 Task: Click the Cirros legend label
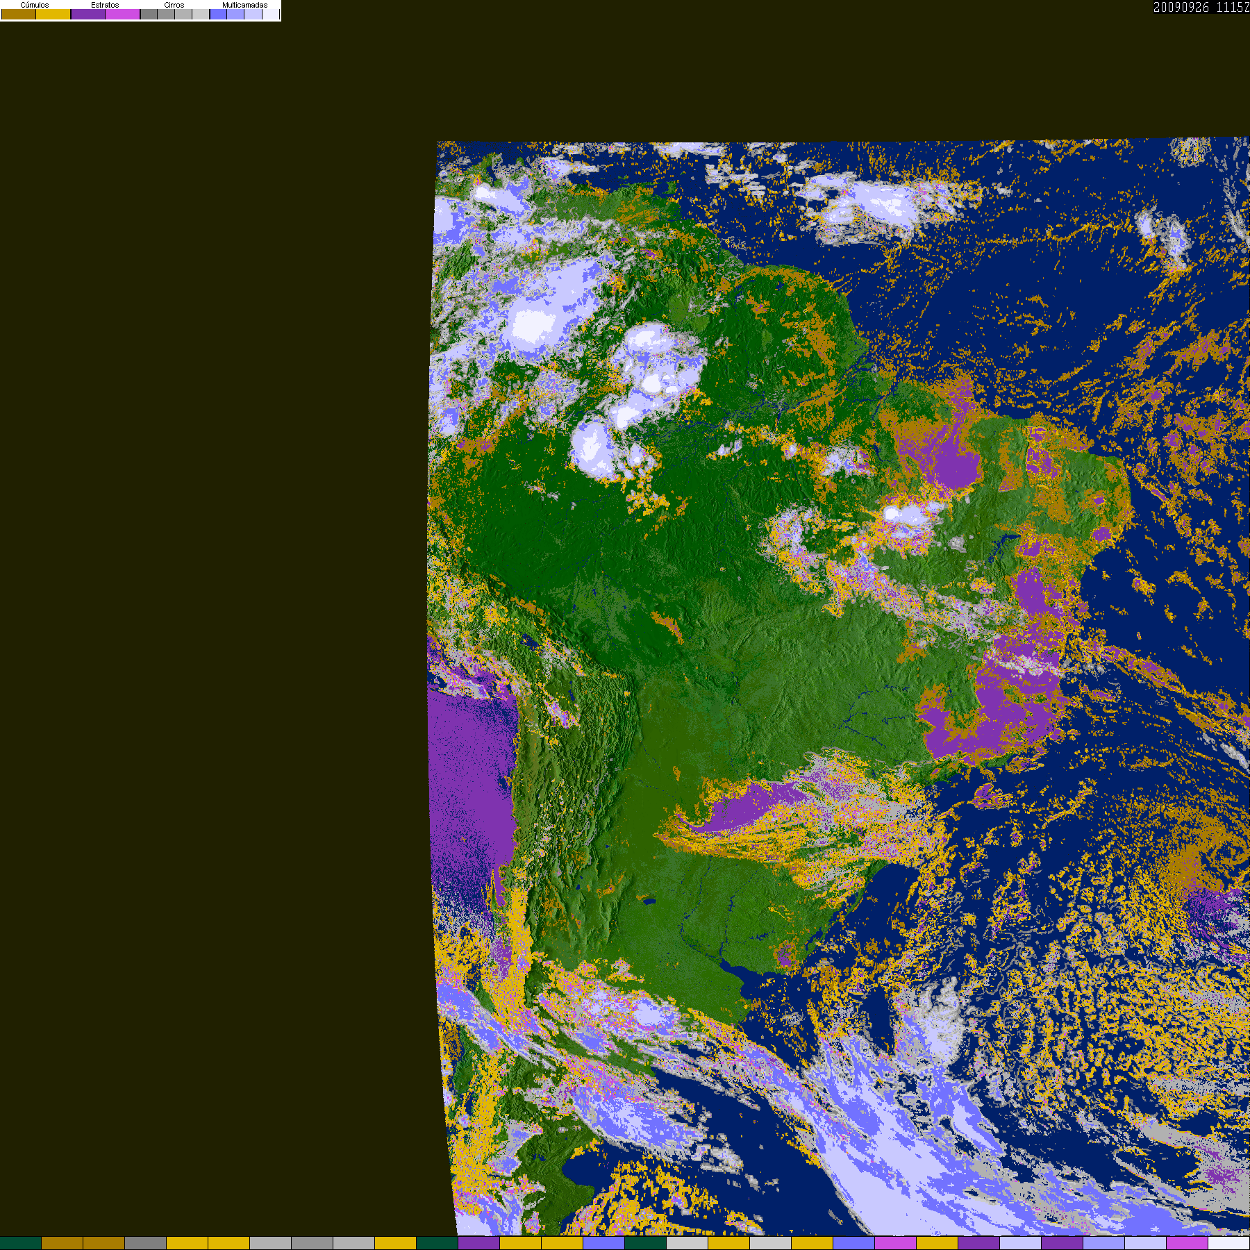174,5
